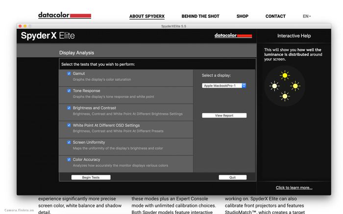
Task: Click "Maps the uniformity of the display's brightness" description
Action: coord(118,148)
